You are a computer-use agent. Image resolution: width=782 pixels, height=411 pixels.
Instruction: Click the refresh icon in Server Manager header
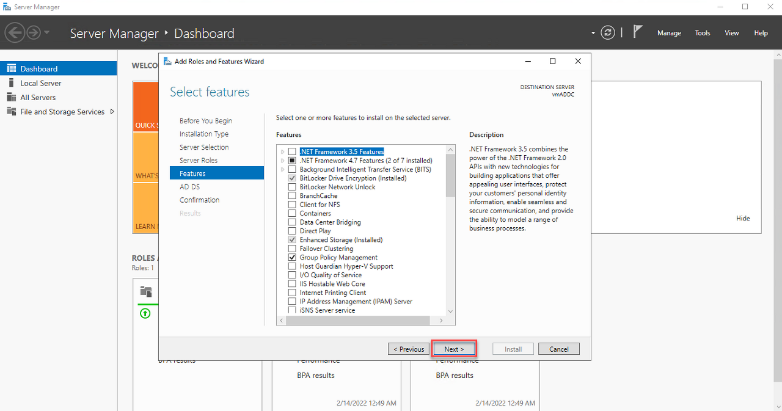click(607, 33)
